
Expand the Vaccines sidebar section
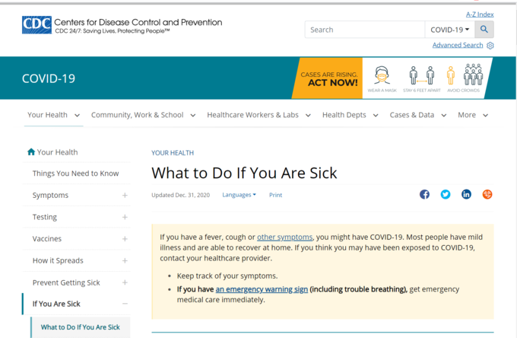[125, 238]
